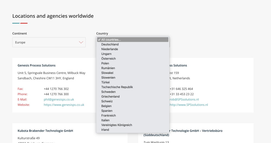Pick Türkei in the country list
The width and height of the screenshot is (271, 143).
click(105, 82)
